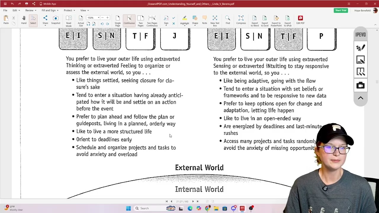Click the taskbar Search box
The image size is (379, 213).
coord(155,208)
